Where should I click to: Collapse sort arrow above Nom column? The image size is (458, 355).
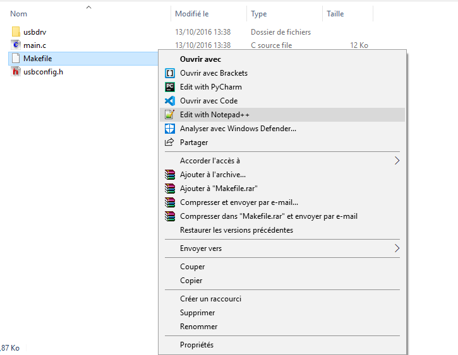88,7
